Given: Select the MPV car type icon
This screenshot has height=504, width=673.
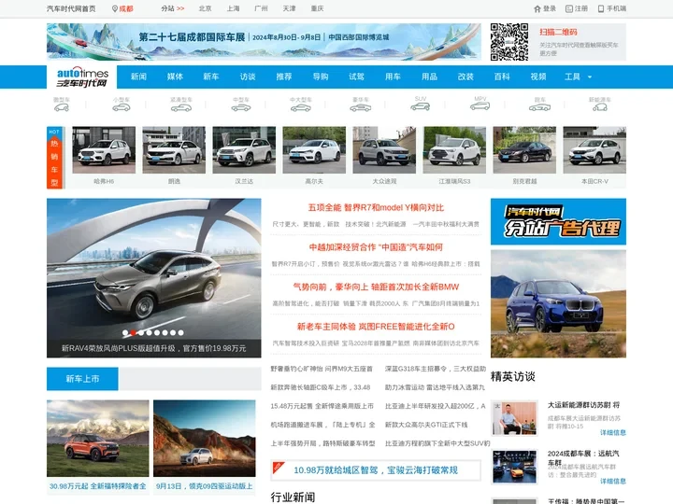Looking at the screenshot, I should 480,105.
